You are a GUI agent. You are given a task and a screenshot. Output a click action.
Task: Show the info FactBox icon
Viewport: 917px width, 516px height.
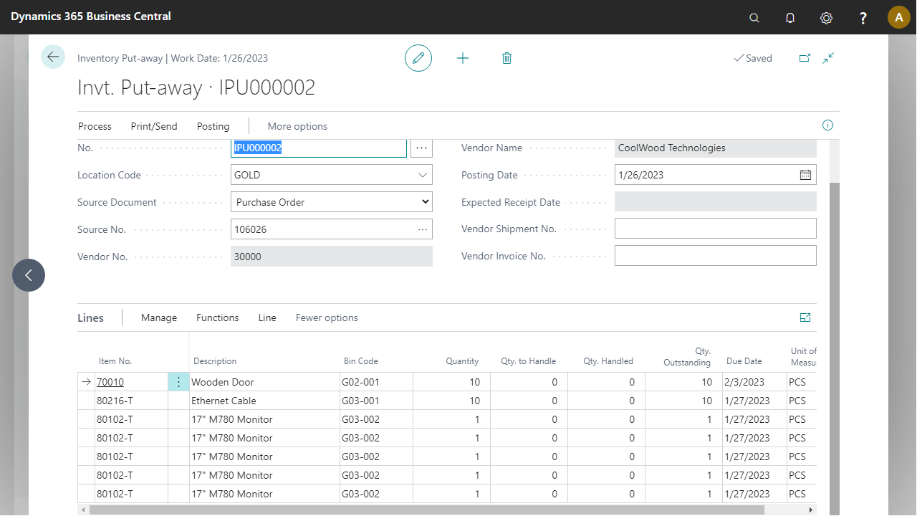point(827,125)
